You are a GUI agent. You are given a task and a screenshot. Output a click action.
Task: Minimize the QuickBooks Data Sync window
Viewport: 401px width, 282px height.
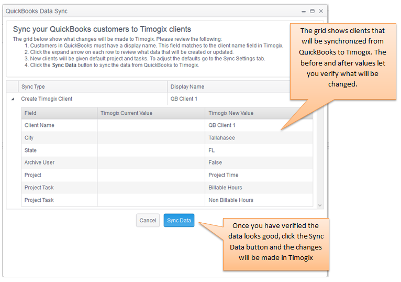tap(304, 12)
